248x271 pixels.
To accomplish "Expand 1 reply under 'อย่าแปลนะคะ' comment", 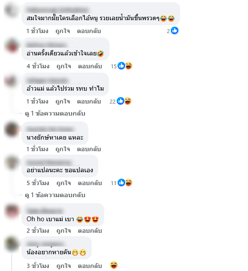I will click(x=55, y=195).
